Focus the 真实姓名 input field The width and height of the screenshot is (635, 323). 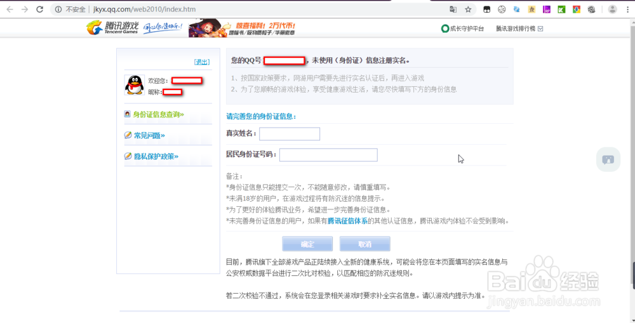(x=290, y=134)
